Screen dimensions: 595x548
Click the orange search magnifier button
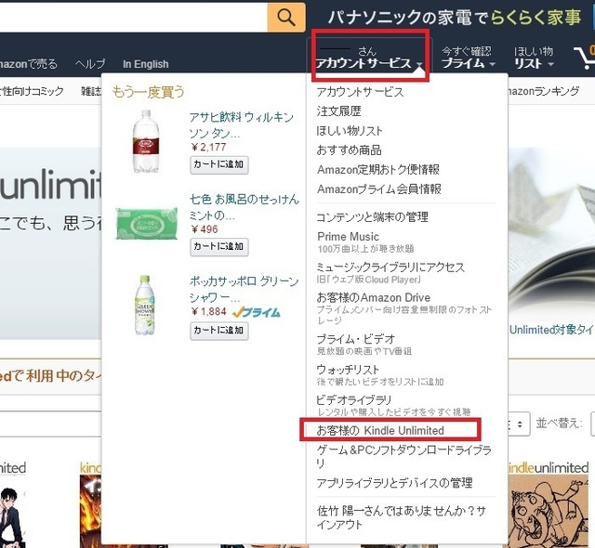[x=286, y=17]
